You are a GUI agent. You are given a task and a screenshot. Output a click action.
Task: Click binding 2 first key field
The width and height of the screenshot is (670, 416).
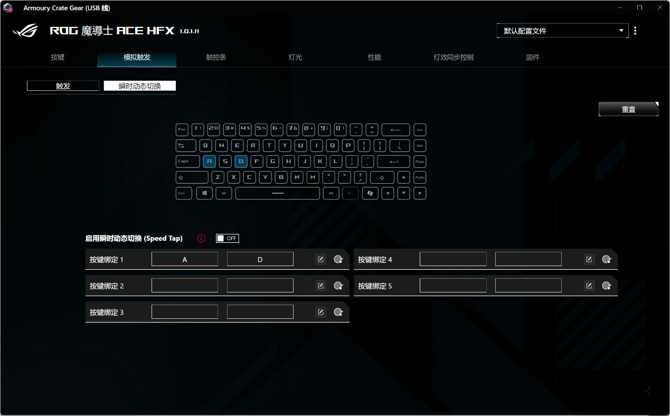point(185,286)
